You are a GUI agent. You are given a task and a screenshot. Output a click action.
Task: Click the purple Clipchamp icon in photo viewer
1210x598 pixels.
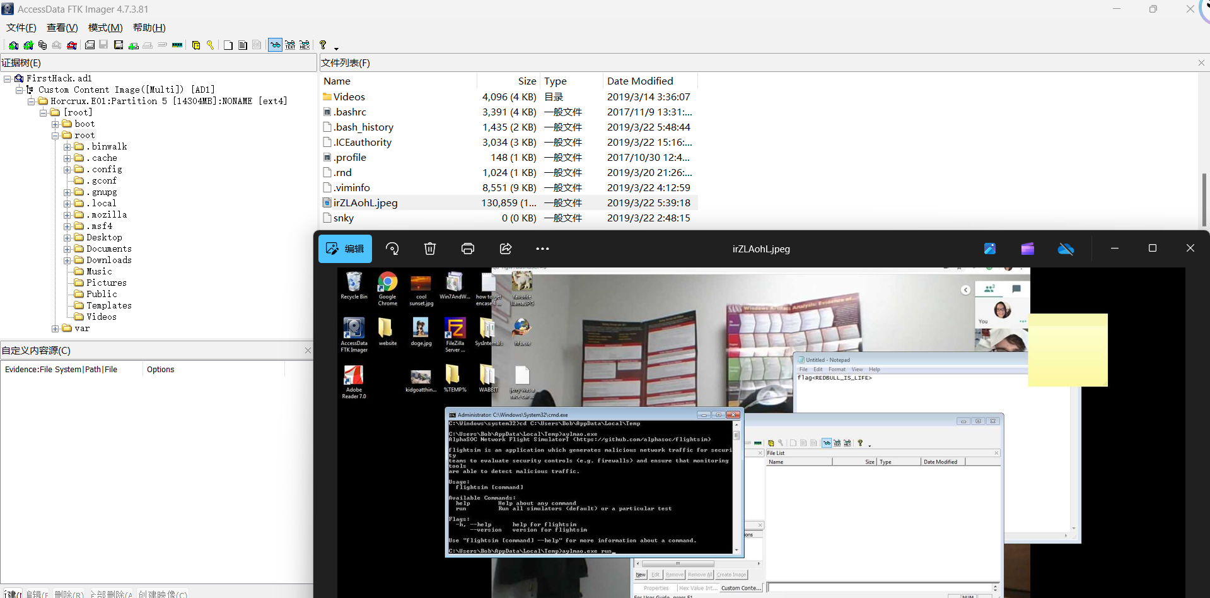tap(1028, 249)
